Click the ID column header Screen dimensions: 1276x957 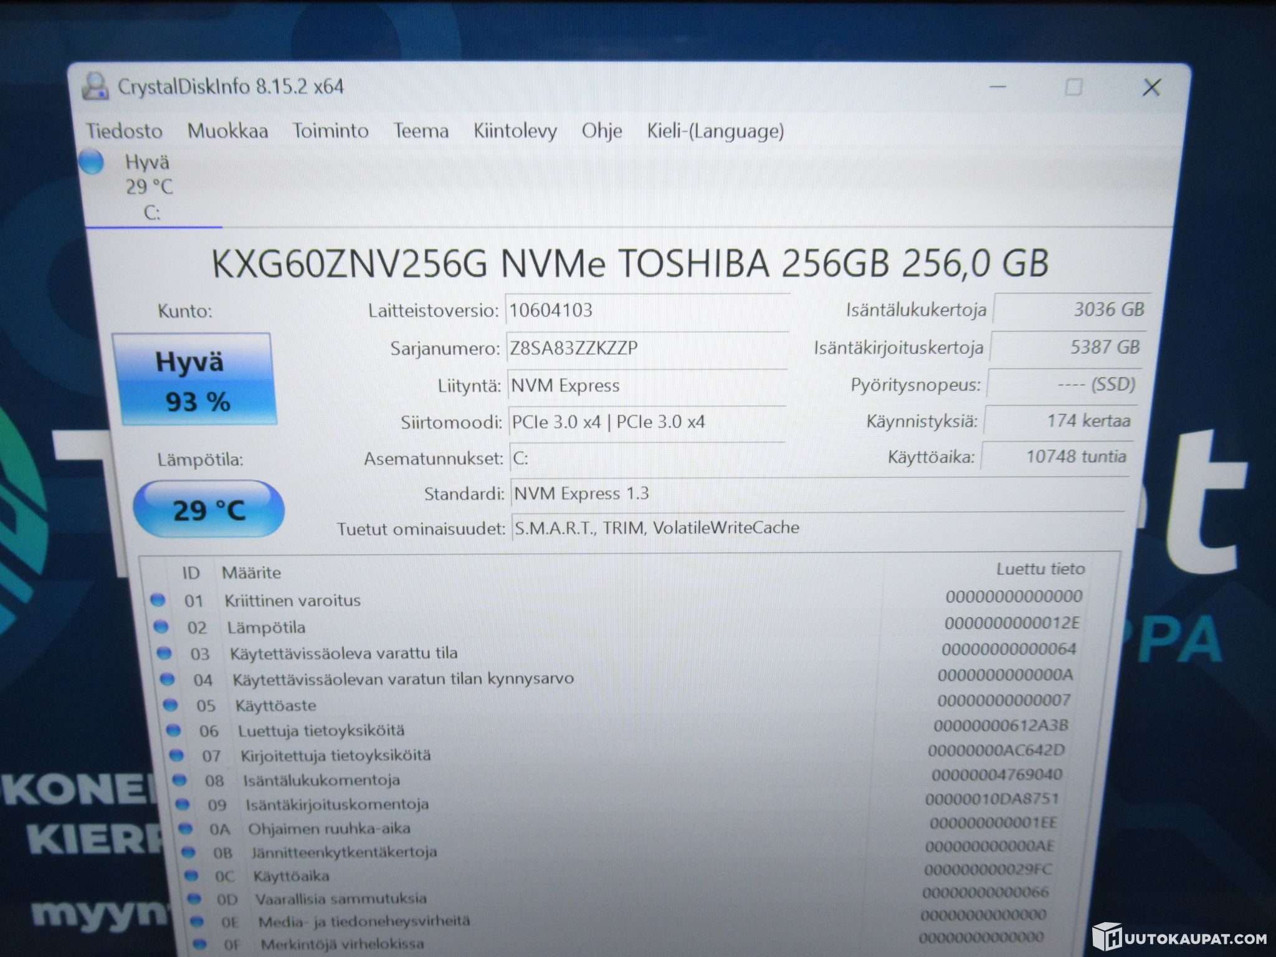(191, 573)
